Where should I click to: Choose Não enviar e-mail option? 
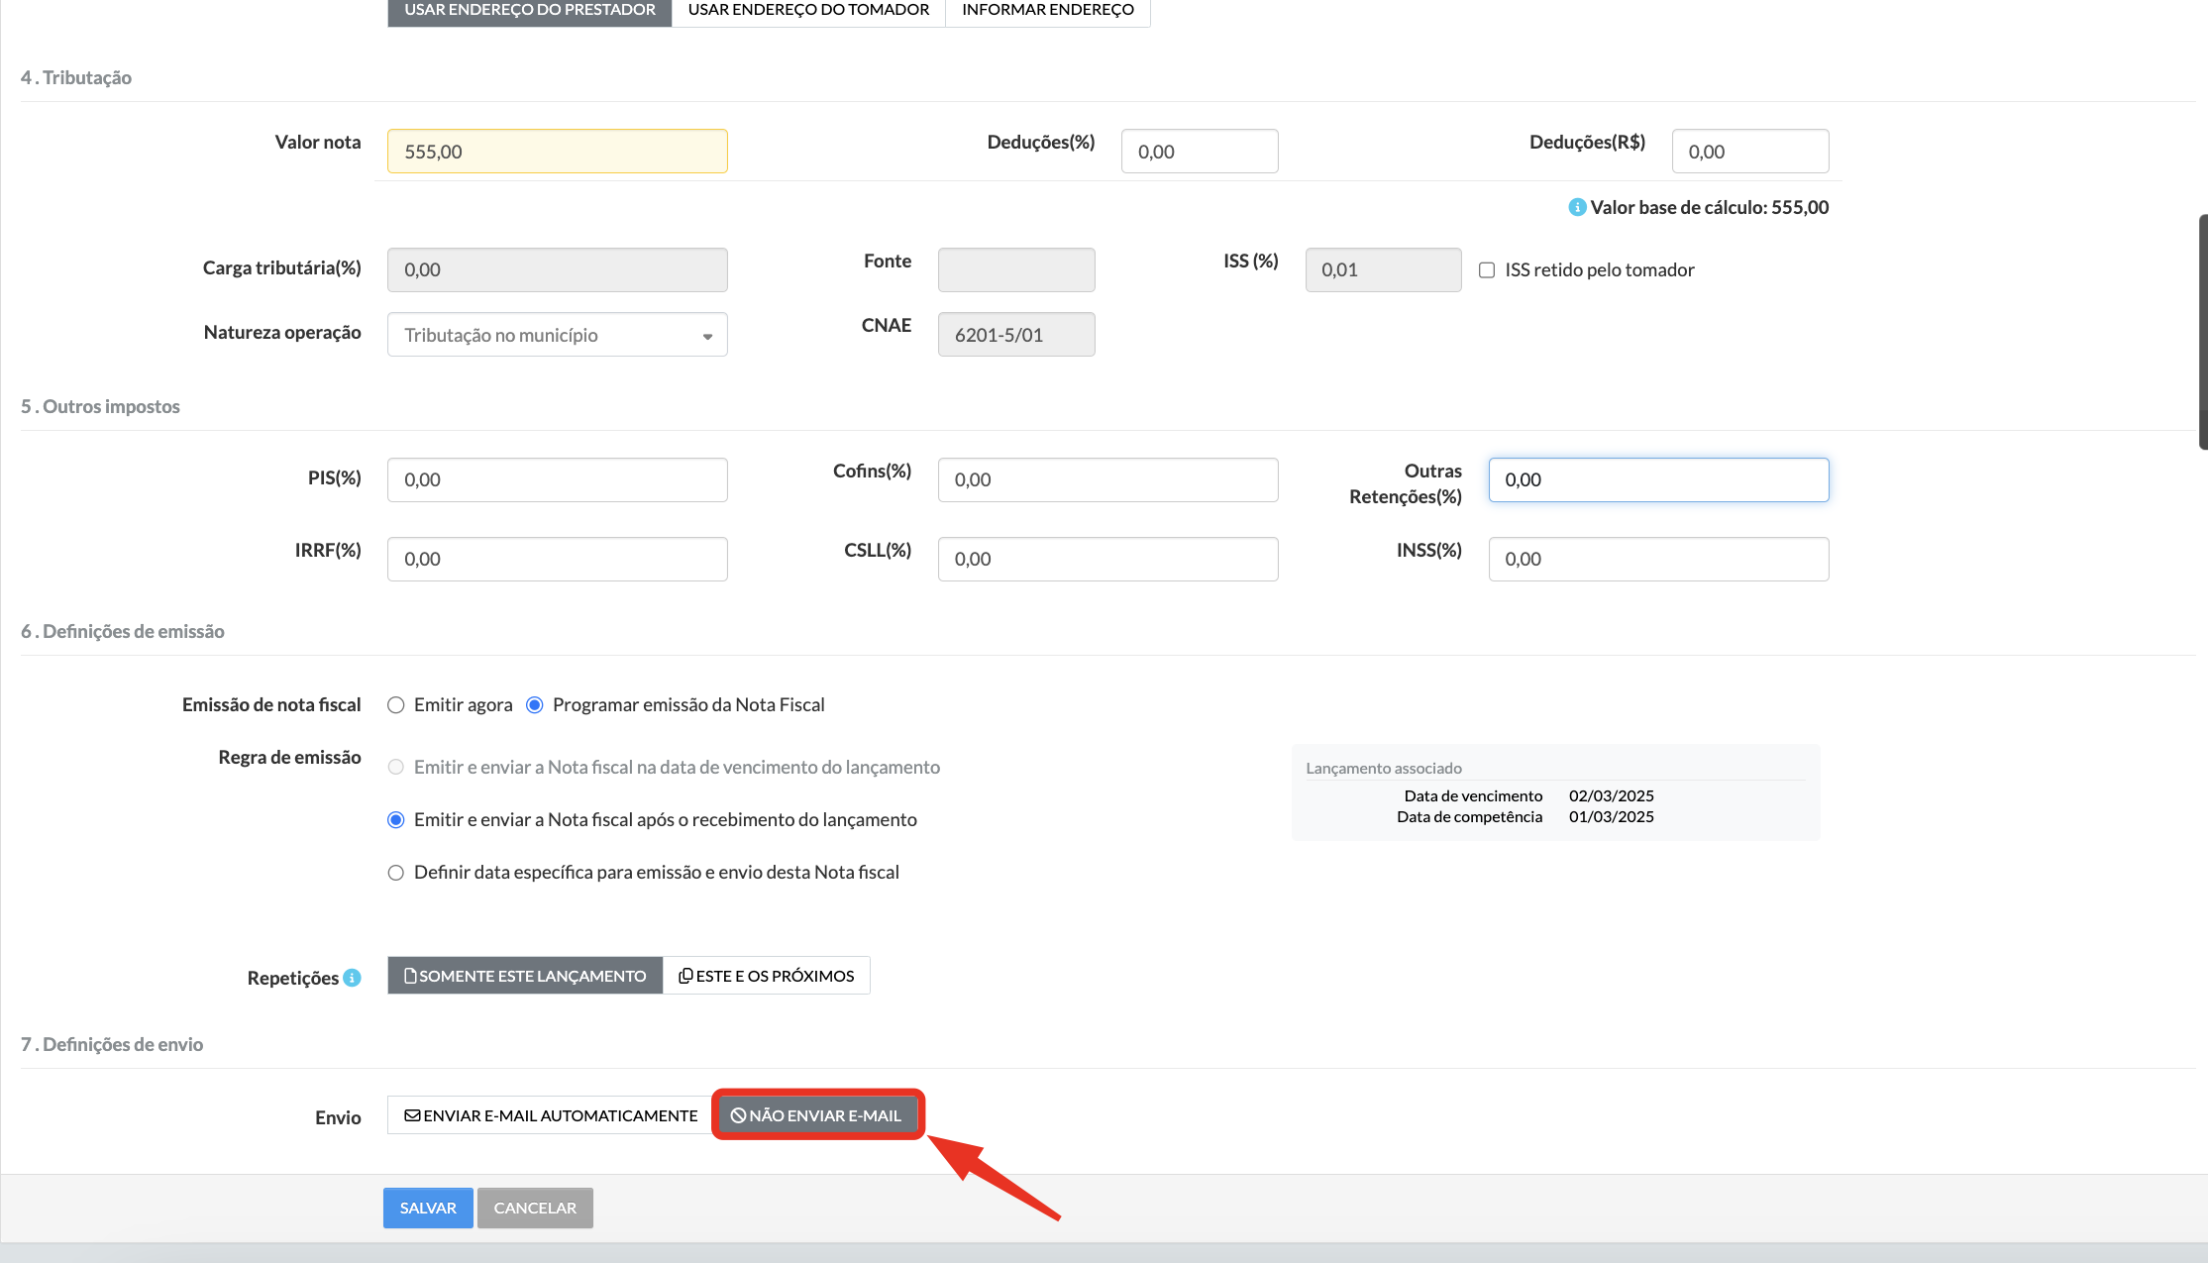click(816, 1115)
